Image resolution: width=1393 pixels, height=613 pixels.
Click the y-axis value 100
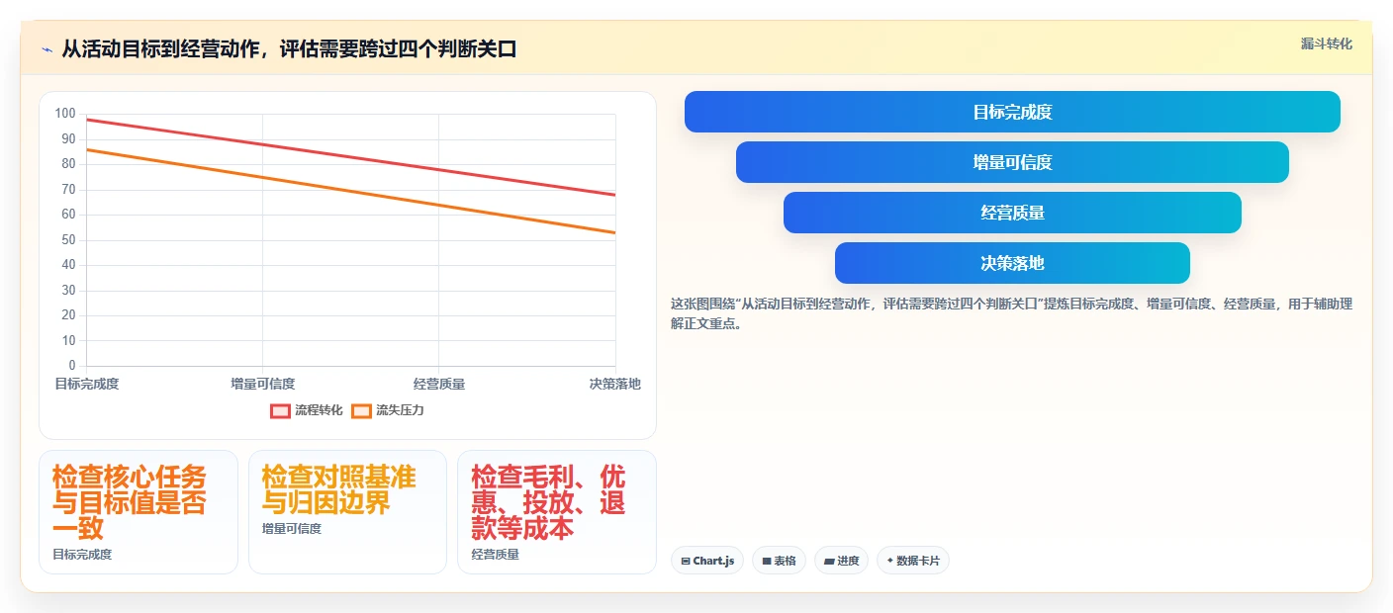point(65,114)
